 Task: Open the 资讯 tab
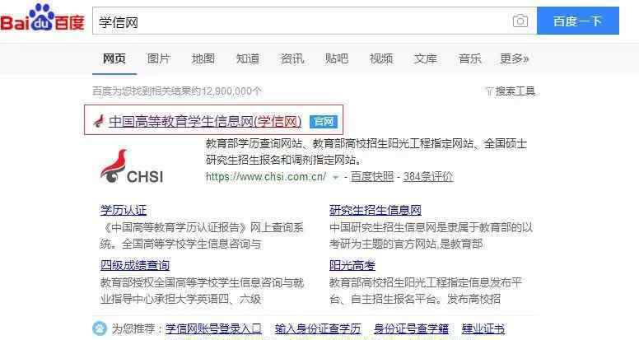click(292, 58)
